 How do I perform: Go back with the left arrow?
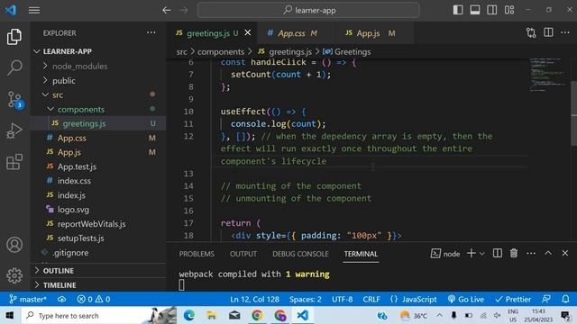click(166, 10)
